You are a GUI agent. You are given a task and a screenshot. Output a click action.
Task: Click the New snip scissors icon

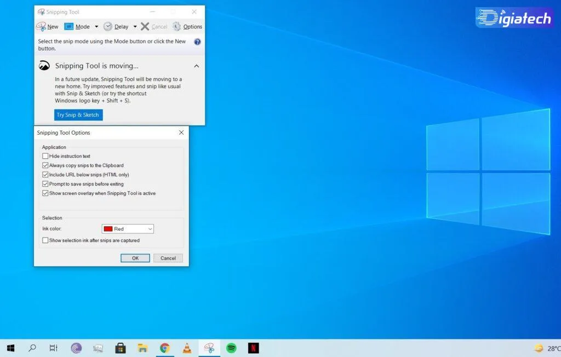pyautogui.click(x=41, y=26)
